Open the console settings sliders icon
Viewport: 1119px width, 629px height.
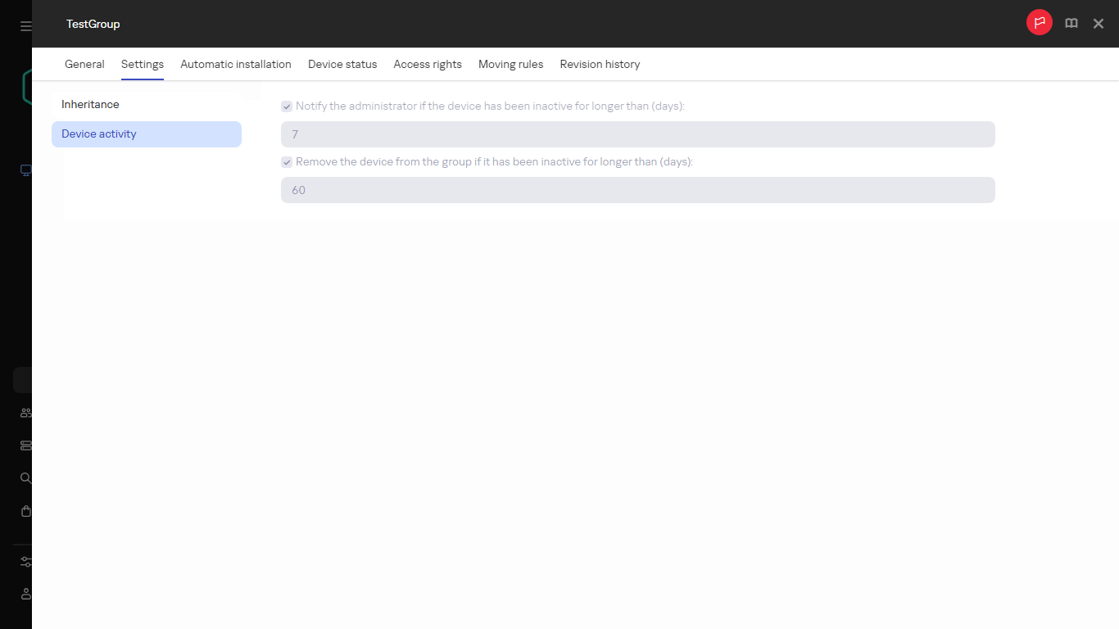pyautogui.click(x=25, y=562)
